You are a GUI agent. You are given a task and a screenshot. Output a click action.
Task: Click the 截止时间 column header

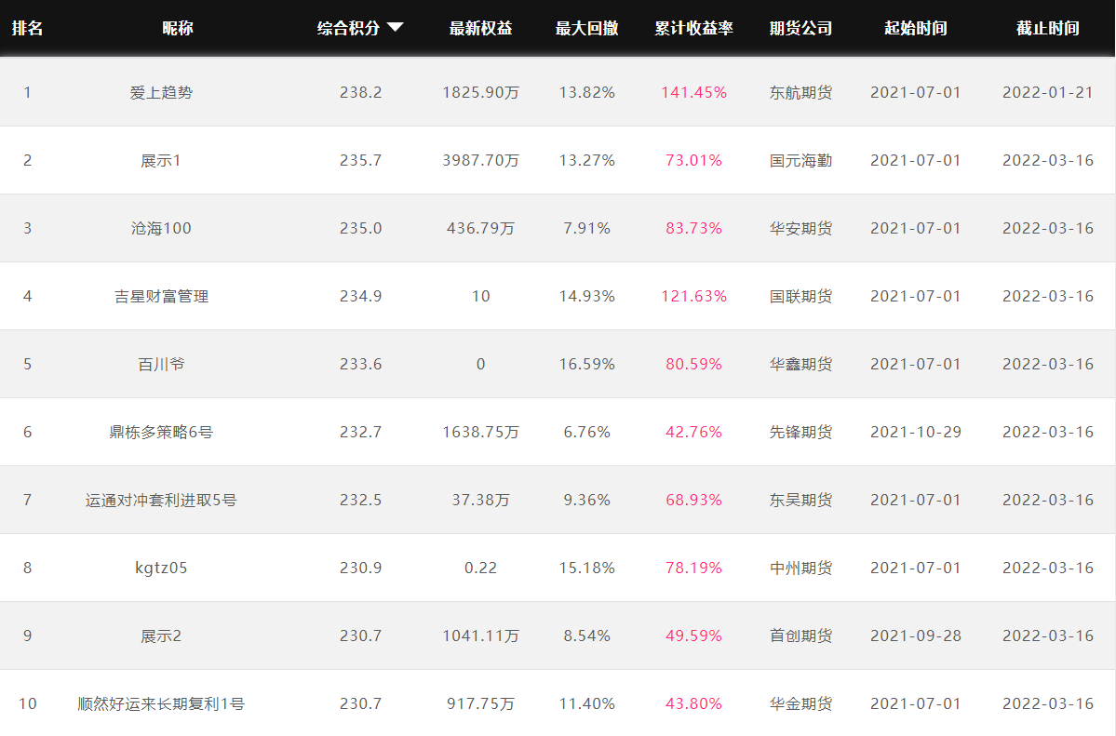click(x=1048, y=28)
